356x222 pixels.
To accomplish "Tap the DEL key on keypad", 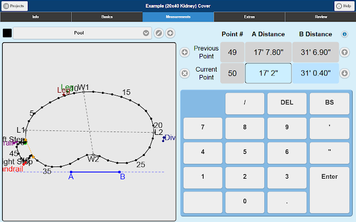I will coord(287,103).
